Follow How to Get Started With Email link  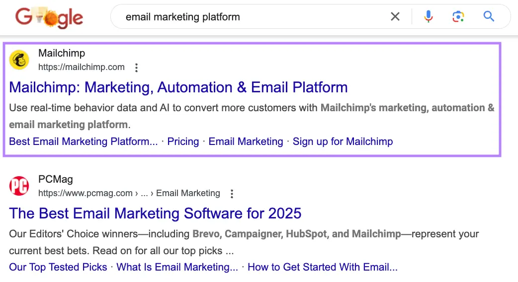pos(322,267)
